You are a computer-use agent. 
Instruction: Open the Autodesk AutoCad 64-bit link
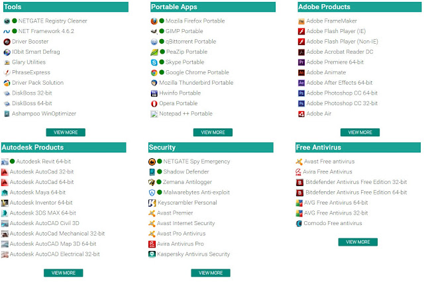tap(42, 182)
